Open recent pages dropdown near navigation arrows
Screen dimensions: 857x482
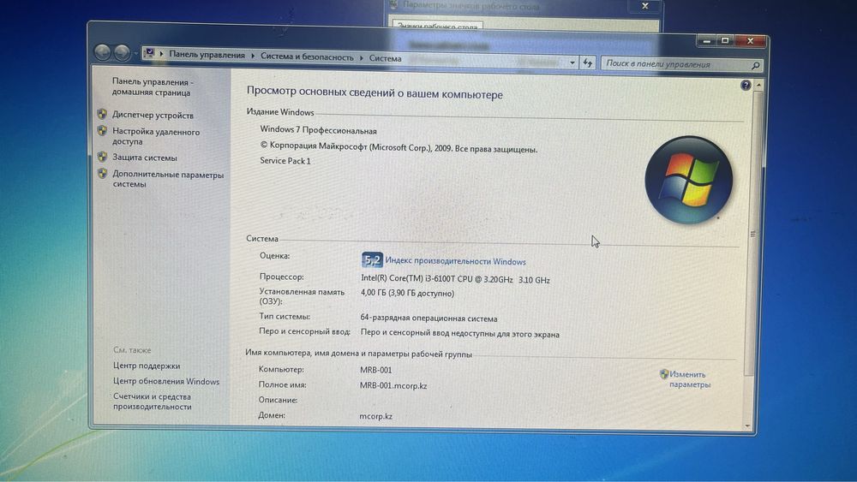[x=135, y=53]
